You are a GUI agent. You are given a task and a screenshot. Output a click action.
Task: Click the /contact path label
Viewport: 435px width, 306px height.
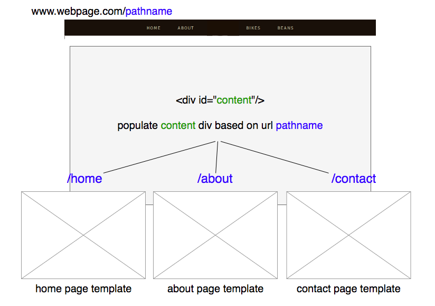coord(354,179)
